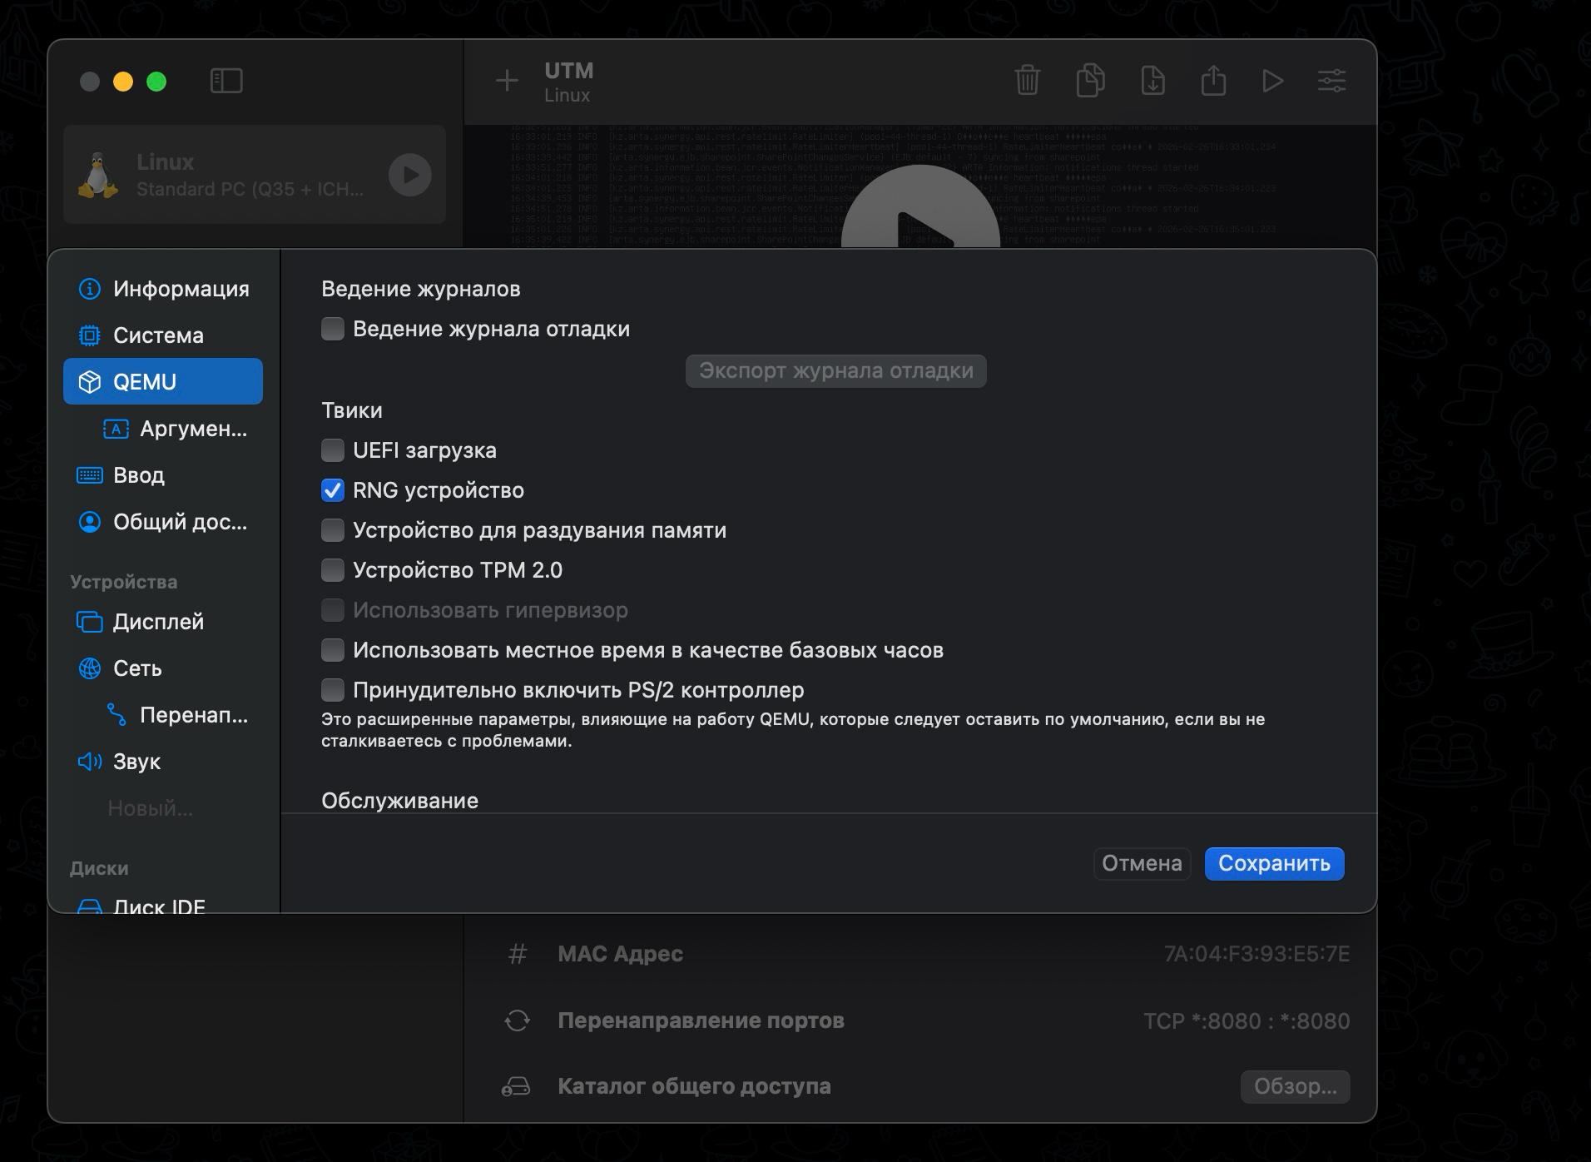Enable the UEFI загрузка checkbox
Screen dimensions: 1591x1162
pos(332,450)
